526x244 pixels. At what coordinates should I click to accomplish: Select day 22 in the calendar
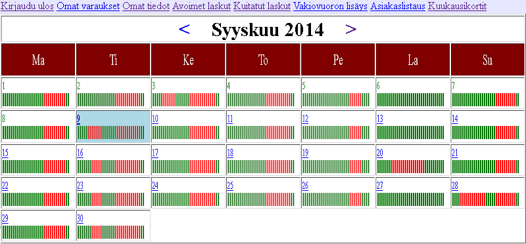5,186
